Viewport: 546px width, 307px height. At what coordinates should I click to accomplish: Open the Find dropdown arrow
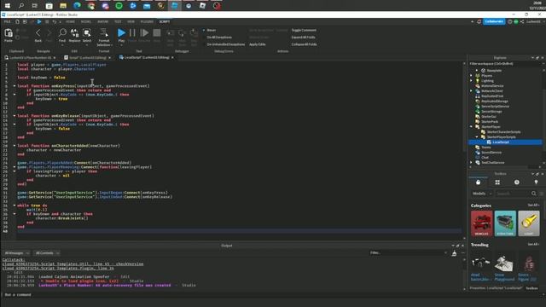(62, 45)
